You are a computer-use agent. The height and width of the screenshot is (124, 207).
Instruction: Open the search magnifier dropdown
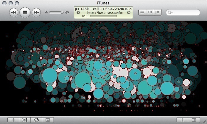[x=170, y=12]
